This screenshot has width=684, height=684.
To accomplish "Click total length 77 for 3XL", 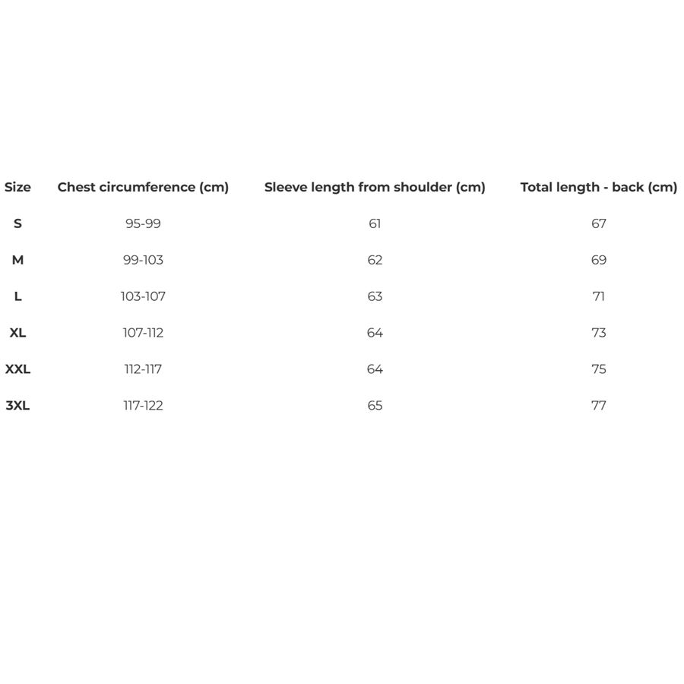I will 599,406.
